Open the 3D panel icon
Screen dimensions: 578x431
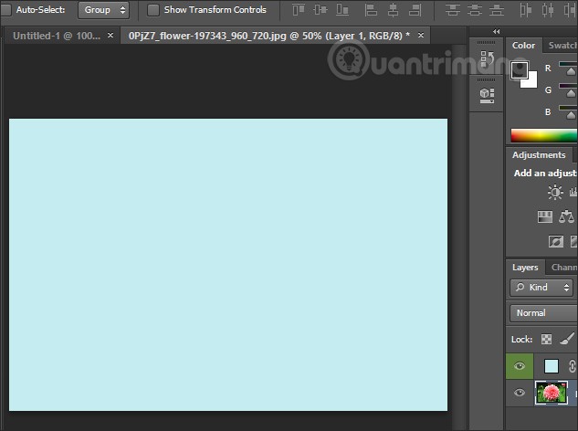[x=487, y=94]
